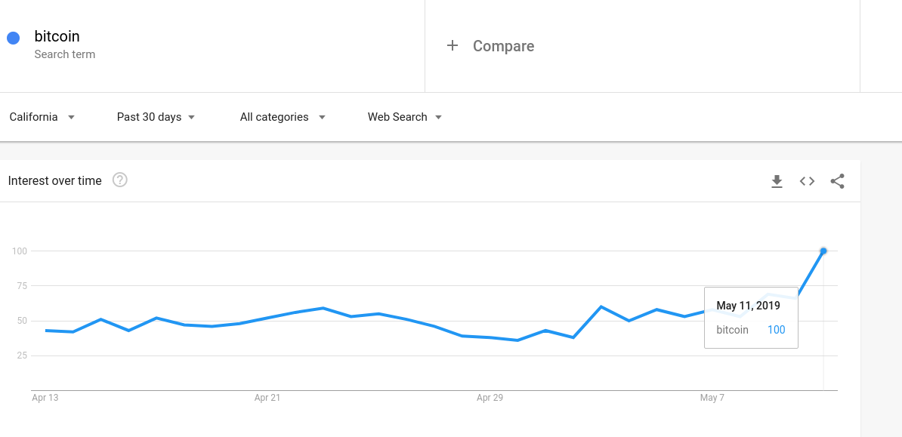Click the bitcoin search term field

(57, 36)
